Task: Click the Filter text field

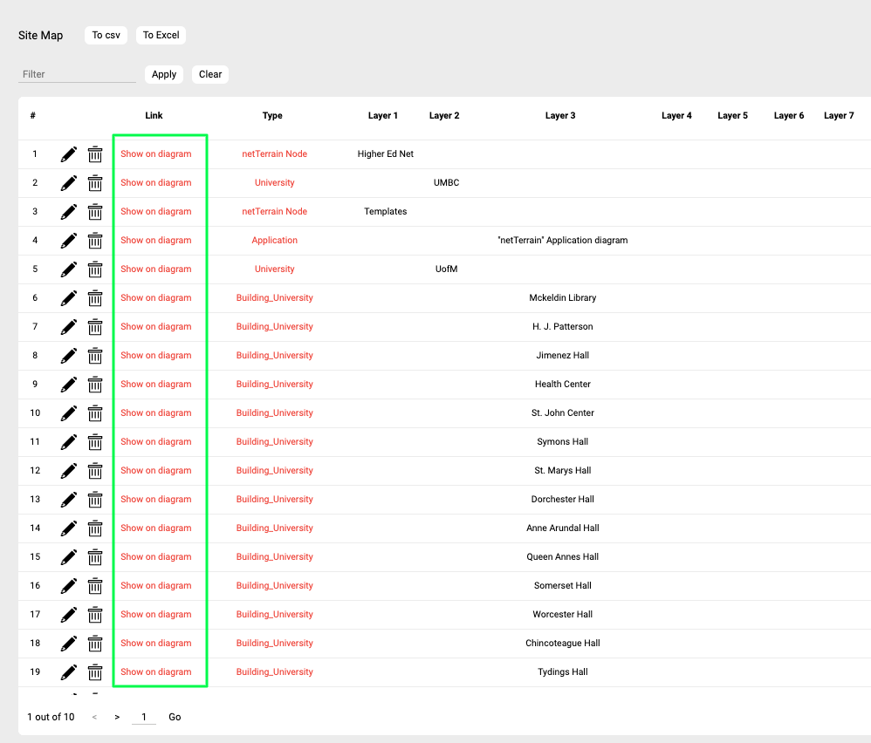Action: click(x=77, y=74)
